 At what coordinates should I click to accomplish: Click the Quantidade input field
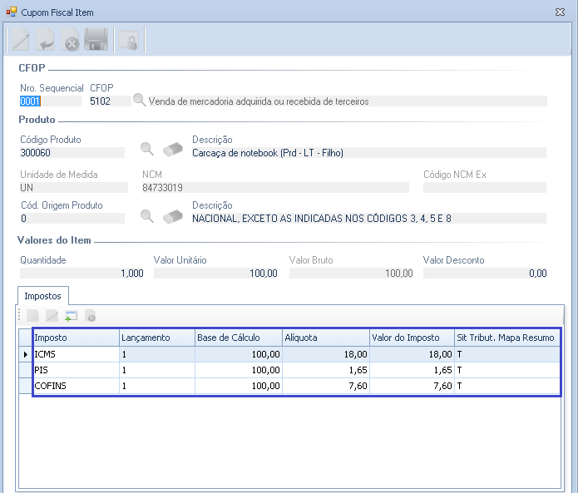[82, 273]
